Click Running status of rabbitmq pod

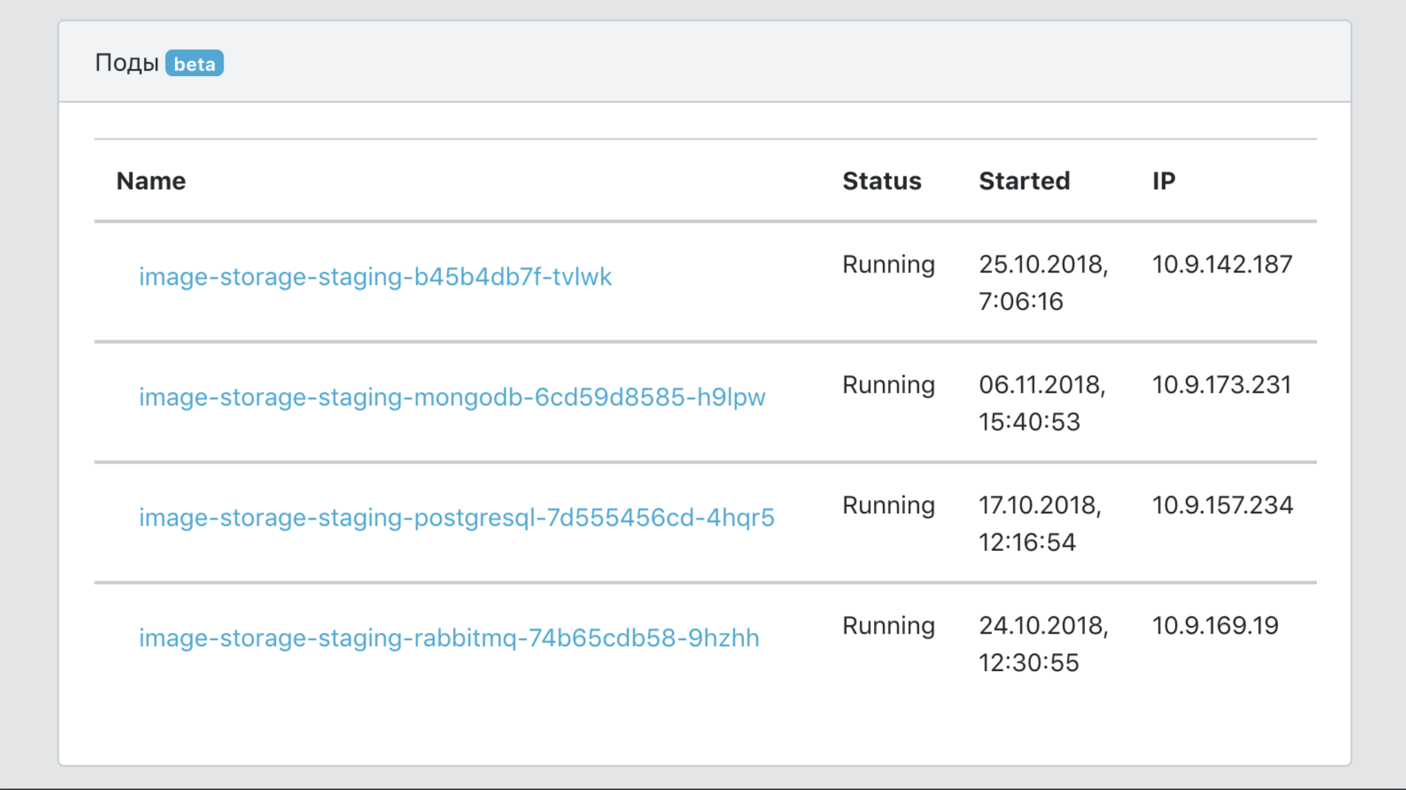(x=888, y=625)
